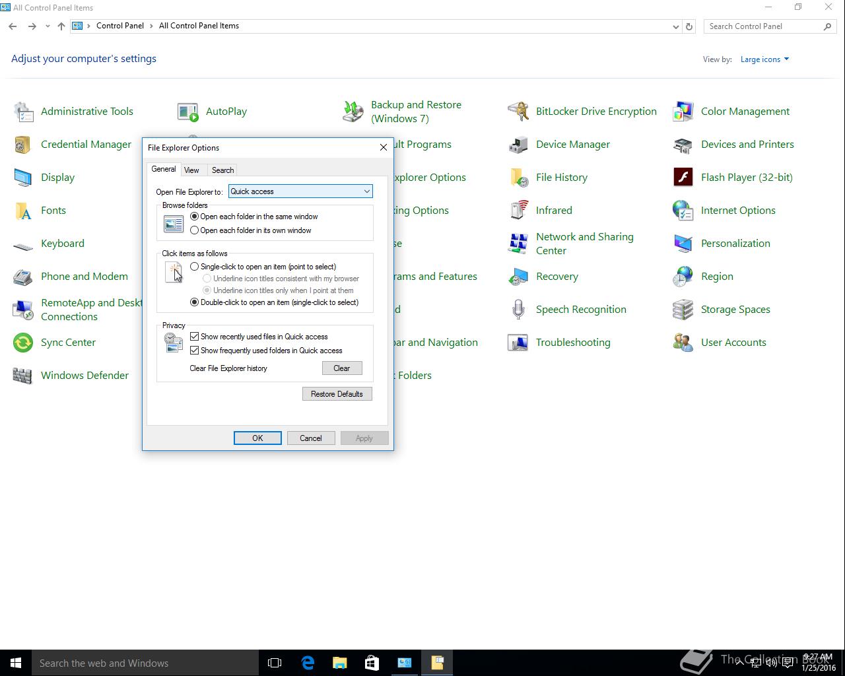Screen dimensions: 845x676
Task: Open the File History icon
Action: tap(518, 178)
